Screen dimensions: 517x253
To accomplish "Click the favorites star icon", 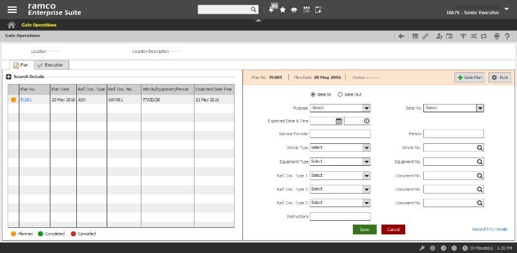I will click(282, 10).
